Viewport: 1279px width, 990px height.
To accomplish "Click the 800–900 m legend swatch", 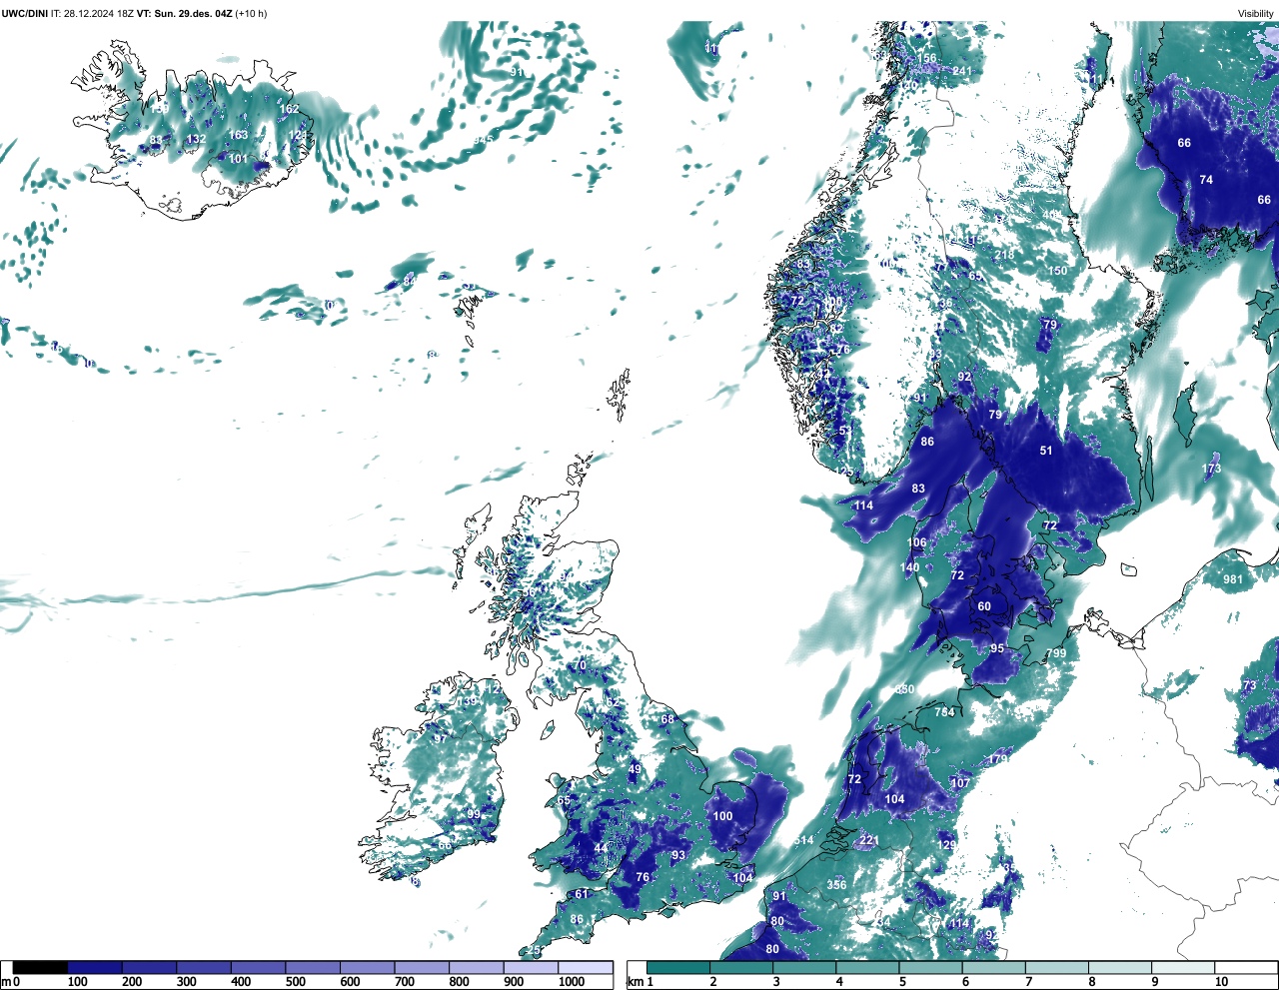I will [476, 967].
